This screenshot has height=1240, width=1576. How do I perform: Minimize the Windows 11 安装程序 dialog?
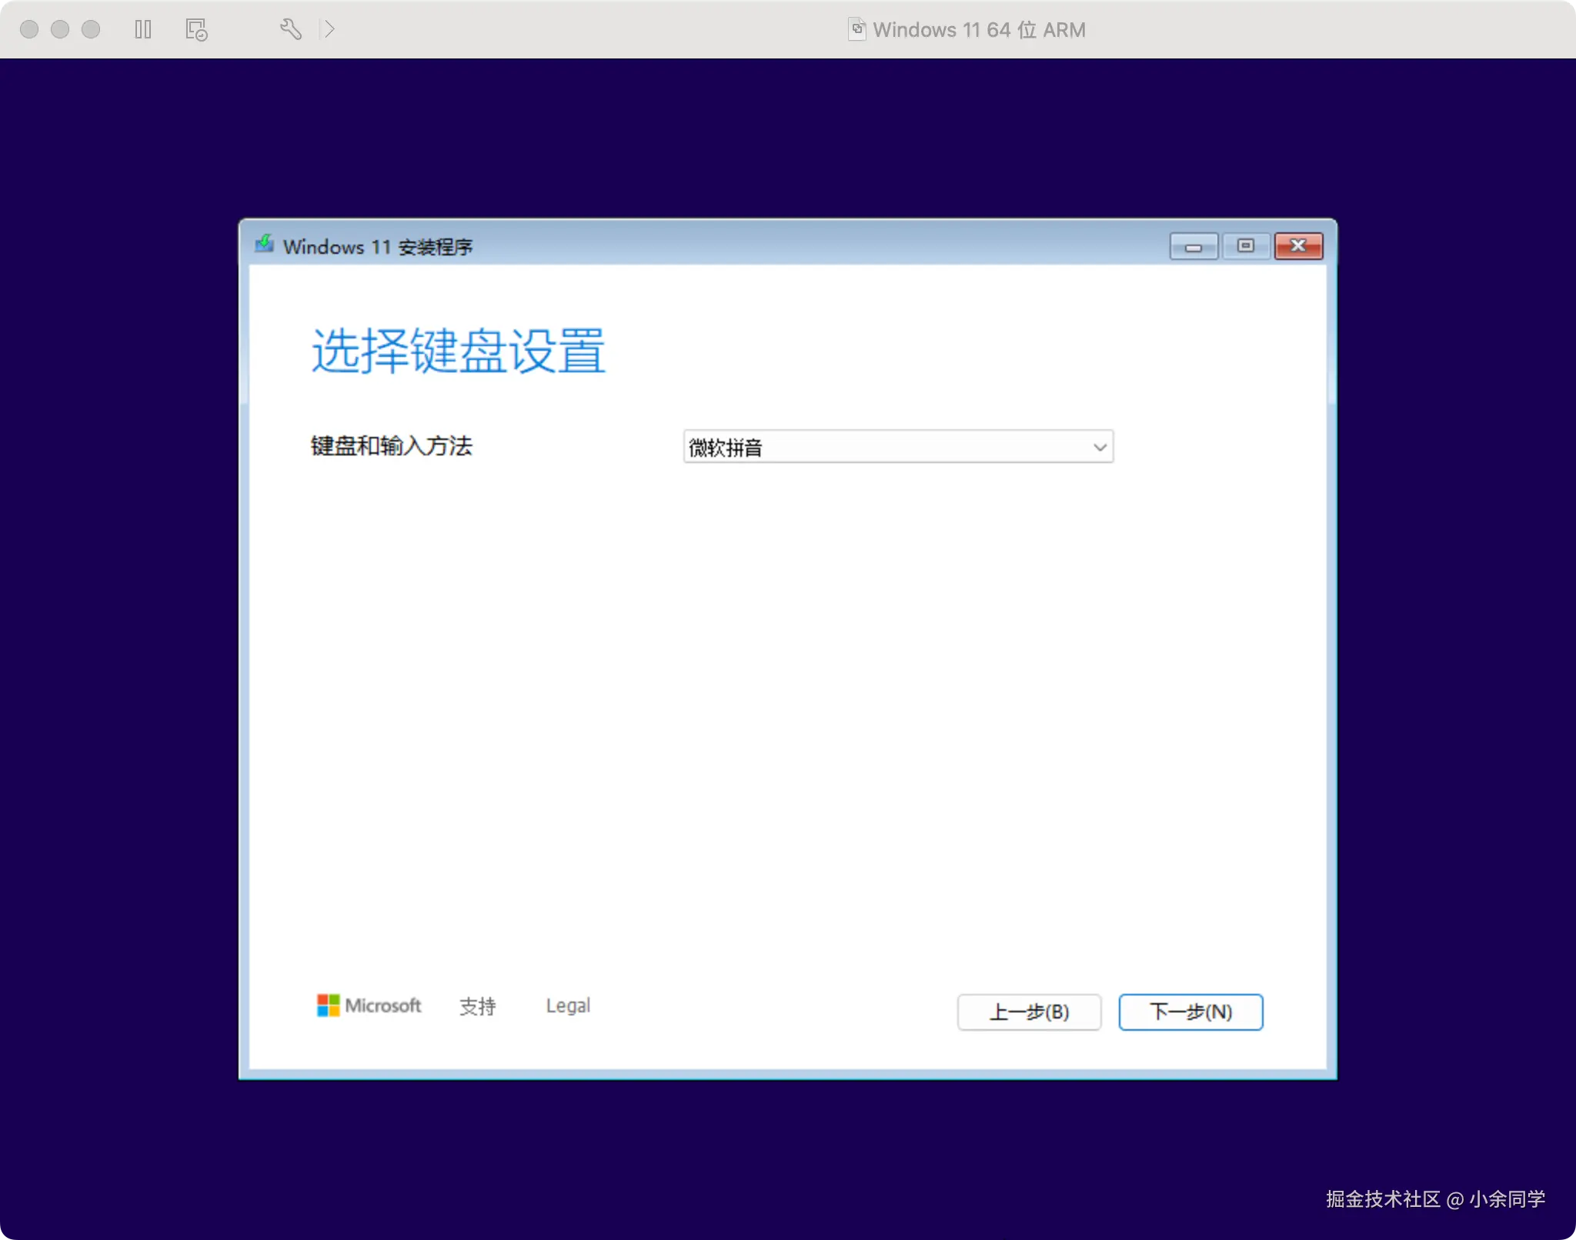coord(1193,246)
